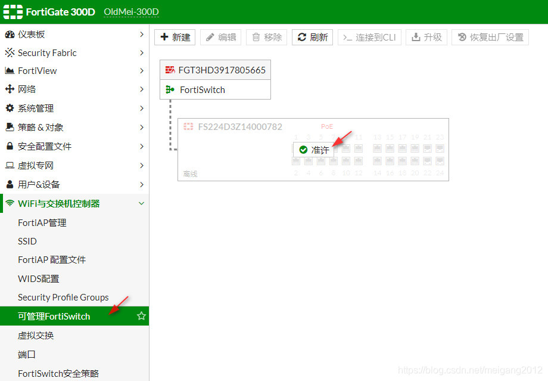This screenshot has width=548, height=381.
Task: Open FortiAP 配置文件 submenu item
Action: [74, 259]
